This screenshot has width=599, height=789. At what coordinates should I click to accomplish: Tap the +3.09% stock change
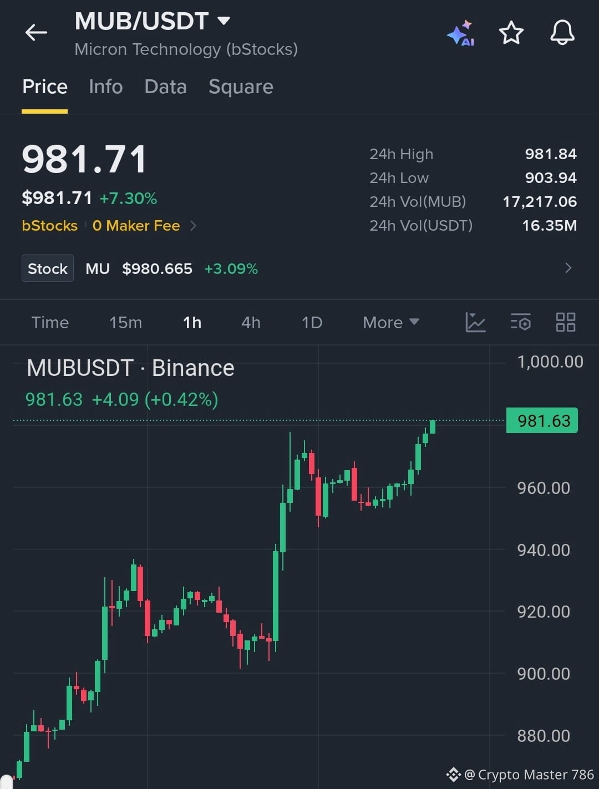(x=231, y=268)
